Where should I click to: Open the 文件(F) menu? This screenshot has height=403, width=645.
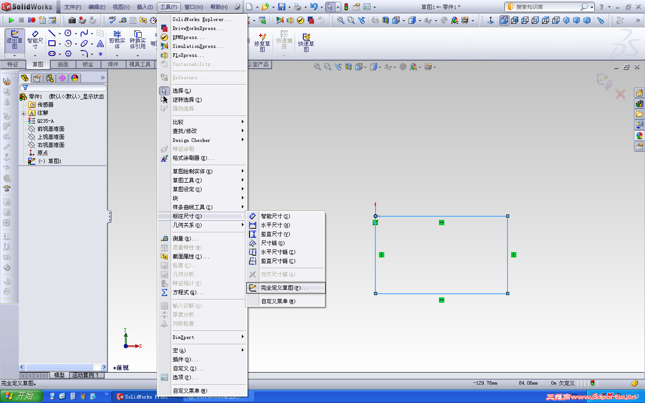[73, 7]
